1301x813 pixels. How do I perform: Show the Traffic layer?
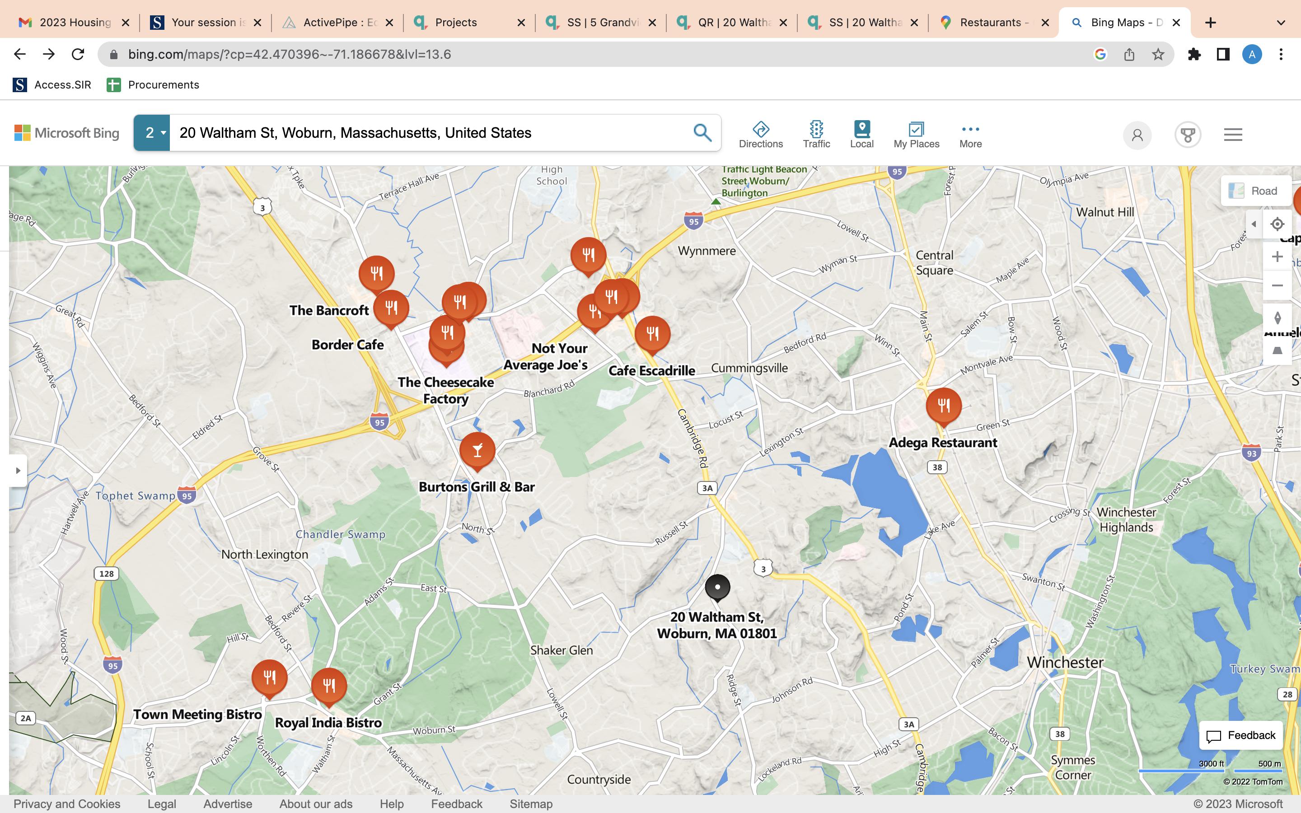(816, 134)
